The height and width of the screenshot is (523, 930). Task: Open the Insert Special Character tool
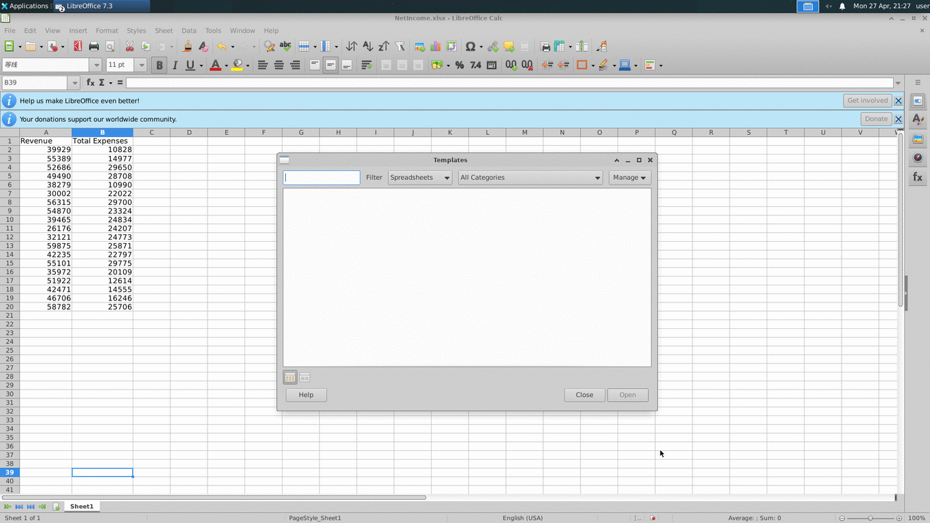470,46
